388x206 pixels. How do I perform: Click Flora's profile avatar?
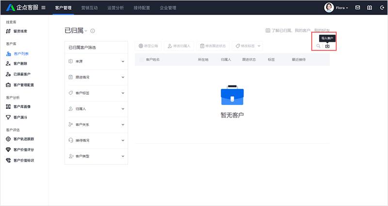coord(329,8)
